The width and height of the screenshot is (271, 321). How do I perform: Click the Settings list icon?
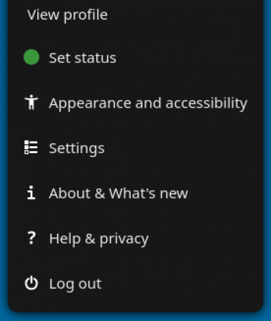pos(31,148)
